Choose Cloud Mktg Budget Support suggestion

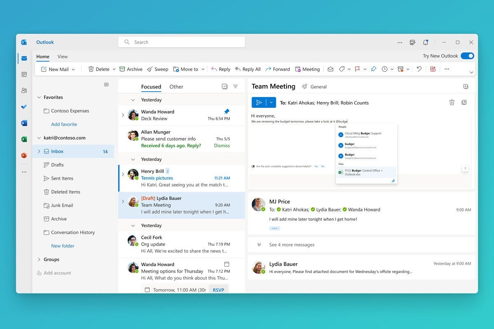pos(366,134)
